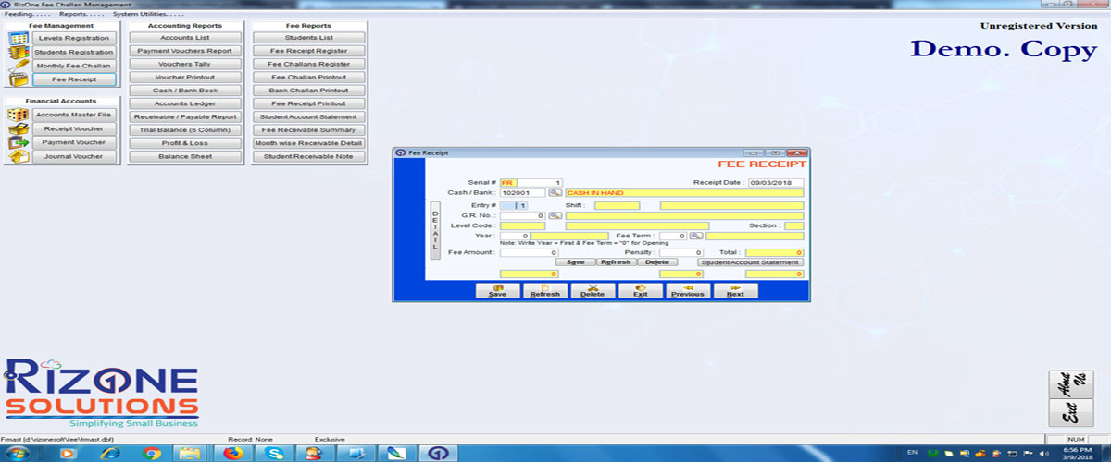1111x462 pixels.
Task: Open G.R. No. search lookup icon
Action: coord(555,215)
